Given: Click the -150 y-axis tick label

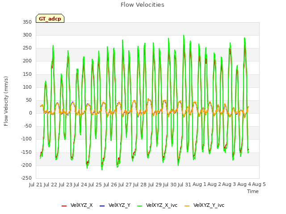Looking at the screenshot, I should 26,152.
